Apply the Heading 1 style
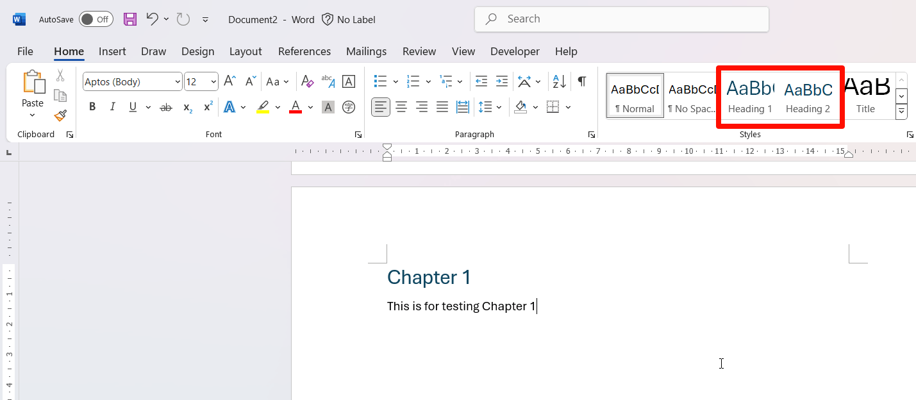The image size is (916, 400). [749, 96]
